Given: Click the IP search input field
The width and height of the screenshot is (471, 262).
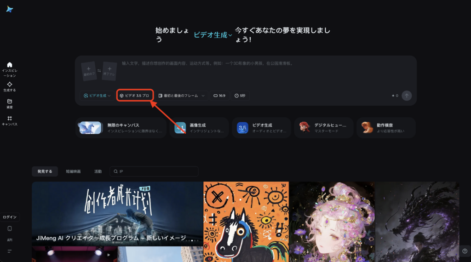Looking at the screenshot, I should (x=156, y=171).
